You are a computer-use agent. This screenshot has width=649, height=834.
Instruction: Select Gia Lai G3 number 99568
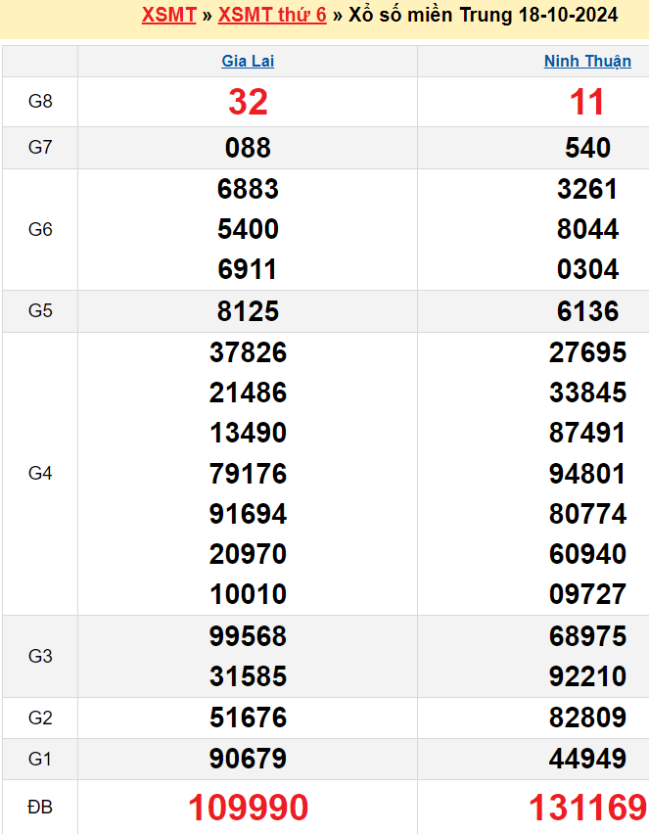pos(248,636)
